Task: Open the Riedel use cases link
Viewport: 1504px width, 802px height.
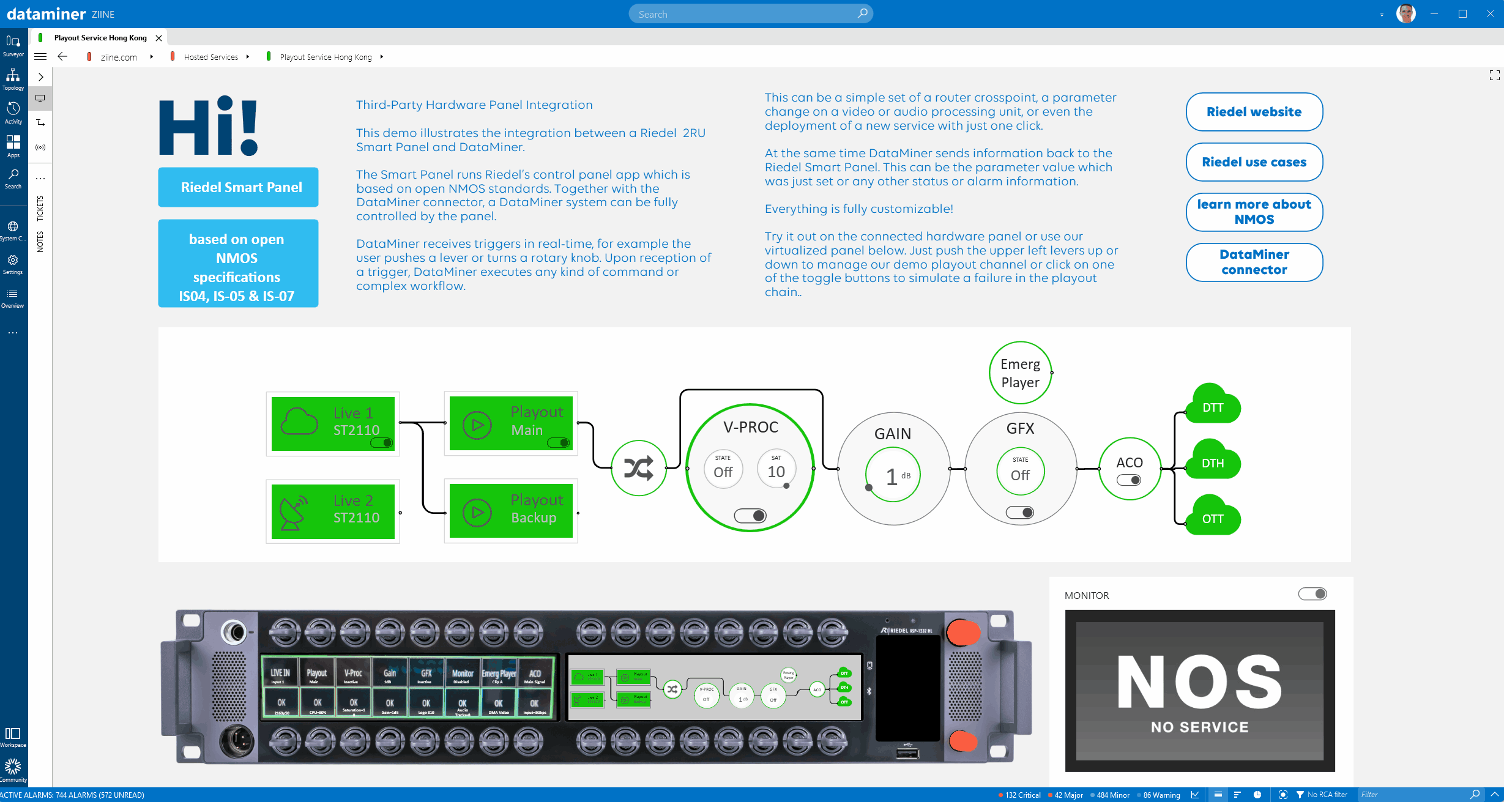Action: 1254,162
